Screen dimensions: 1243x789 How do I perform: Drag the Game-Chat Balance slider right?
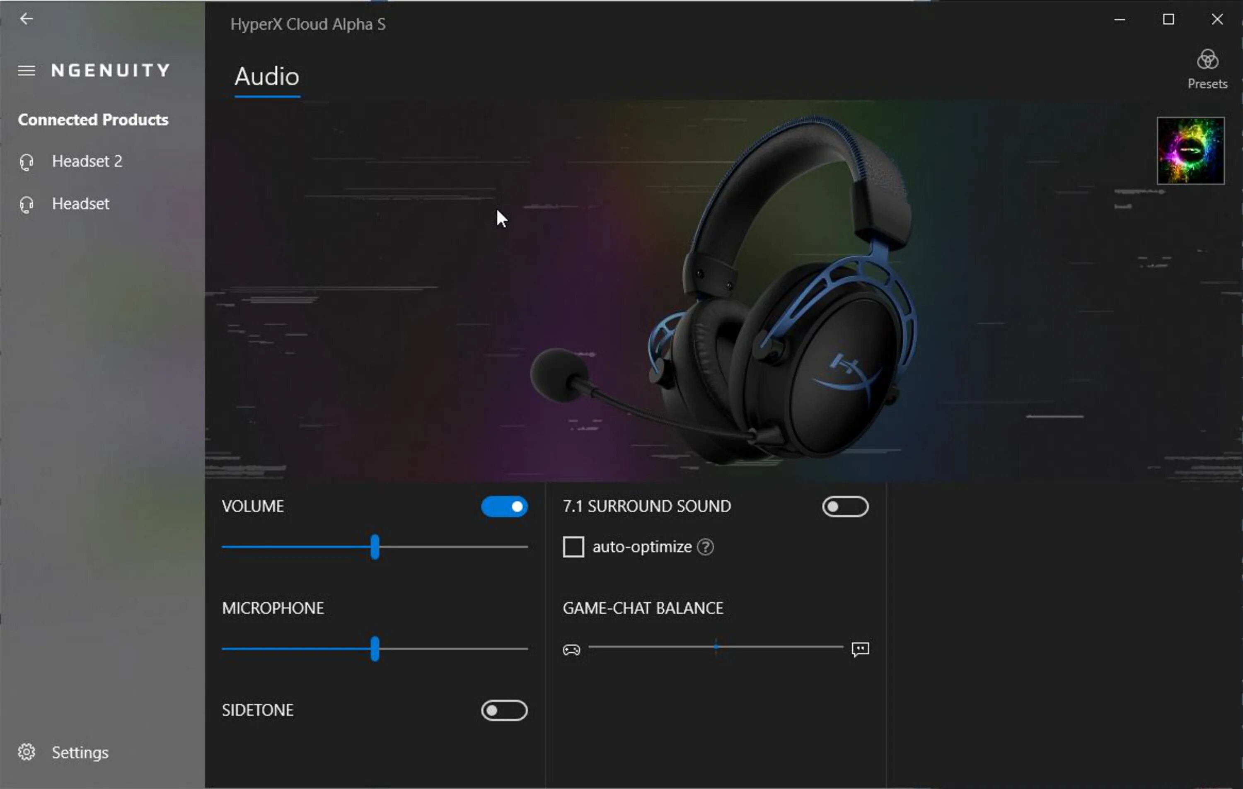click(x=715, y=648)
